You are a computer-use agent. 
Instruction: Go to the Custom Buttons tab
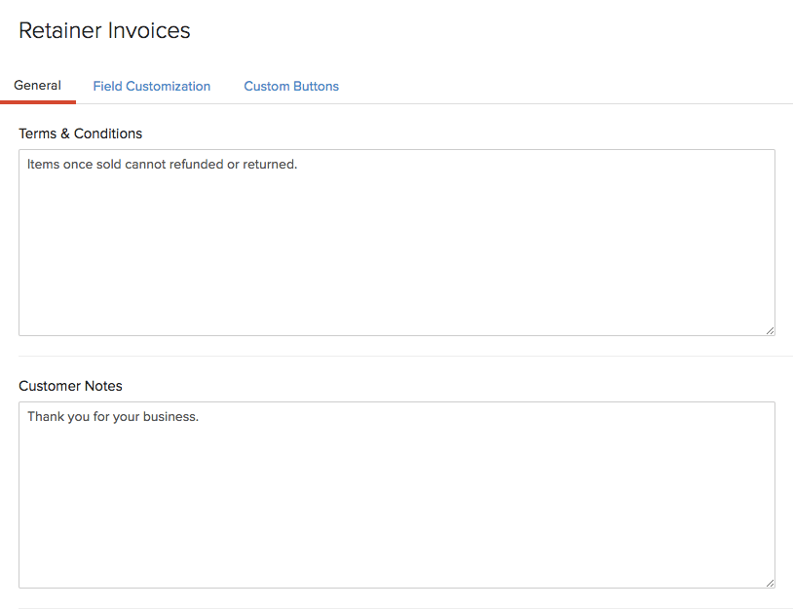(x=291, y=86)
